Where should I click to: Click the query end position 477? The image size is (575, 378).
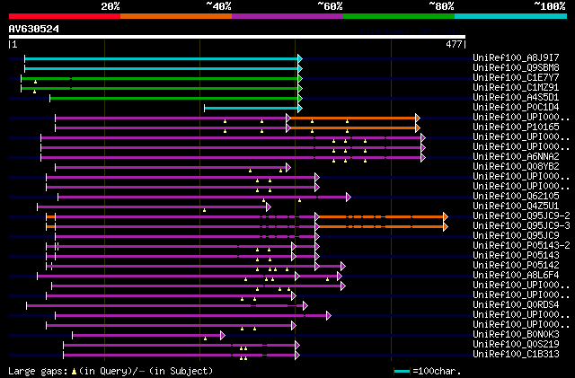click(x=454, y=44)
